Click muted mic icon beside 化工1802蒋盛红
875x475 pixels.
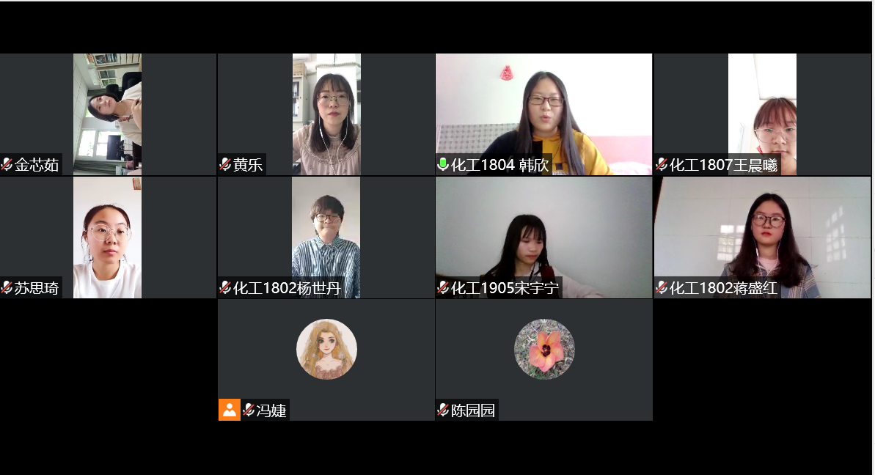(662, 287)
